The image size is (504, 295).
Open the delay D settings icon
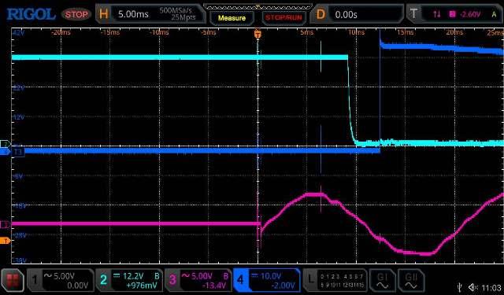pos(321,14)
